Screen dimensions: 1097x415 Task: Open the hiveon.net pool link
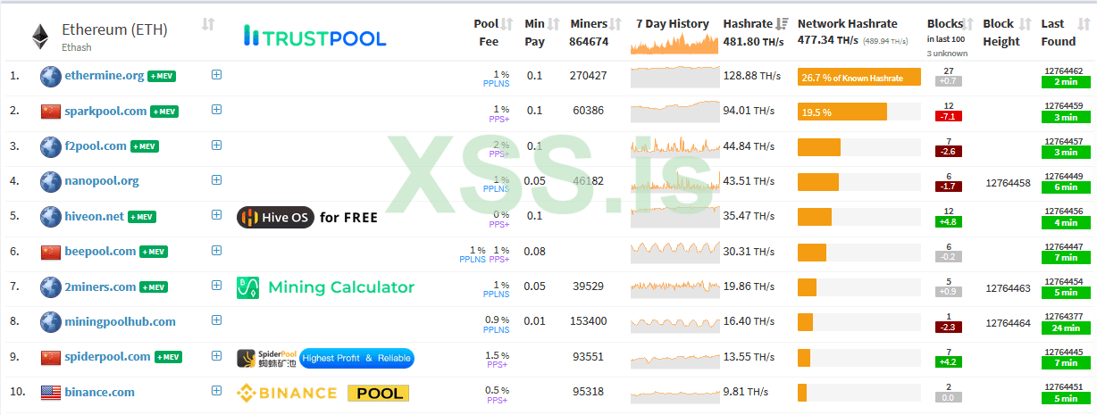pyautogui.click(x=95, y=216)
